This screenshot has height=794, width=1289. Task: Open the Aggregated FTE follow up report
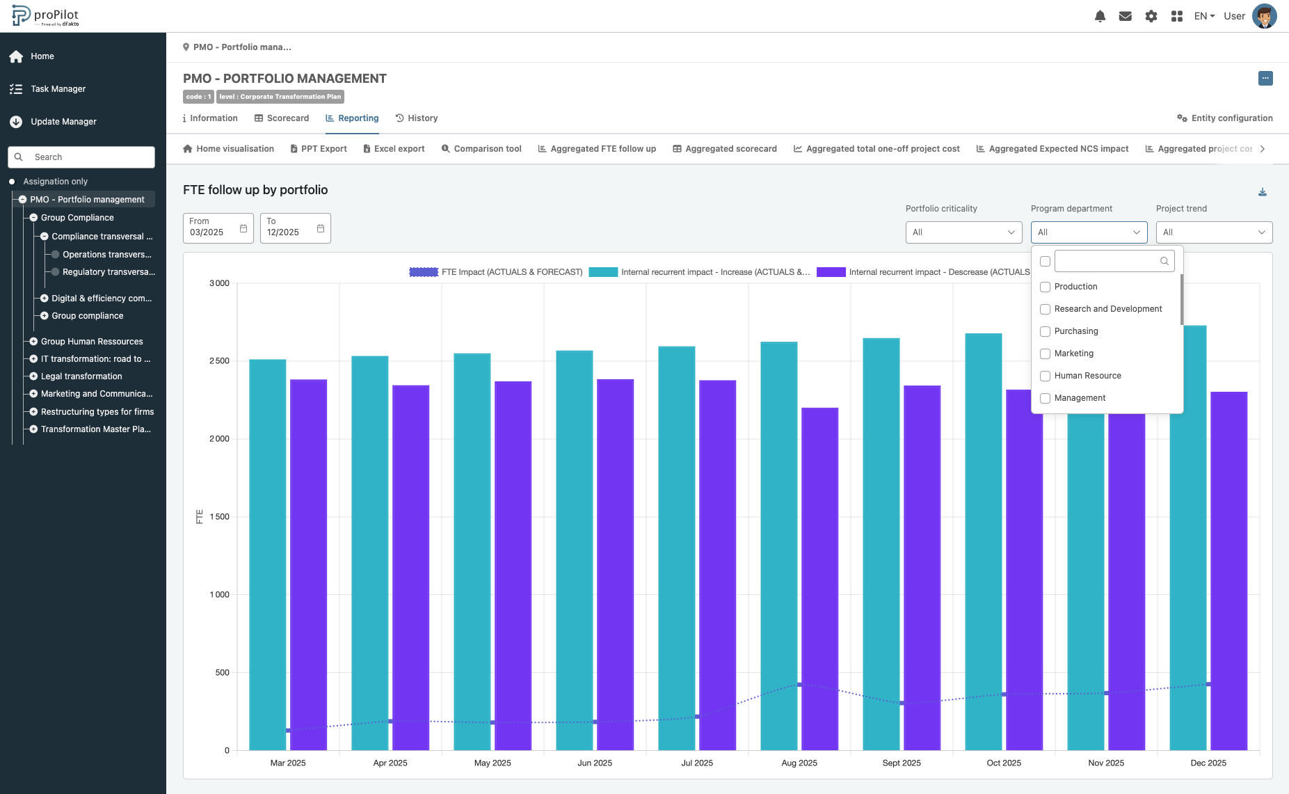(x=597, y=149)
